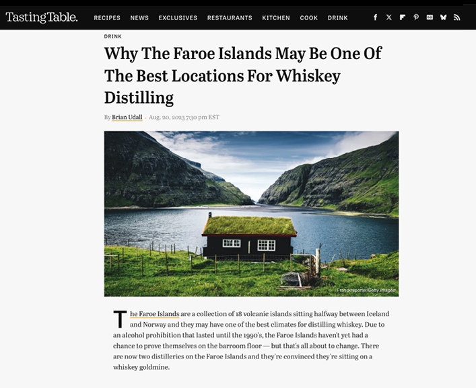Select the News menu item
476x388 pixels.
[x=139, y=18]
